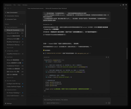Click Yuan mechanomania-server breadcrumb

pyautogui.click(x=35, y=8)
